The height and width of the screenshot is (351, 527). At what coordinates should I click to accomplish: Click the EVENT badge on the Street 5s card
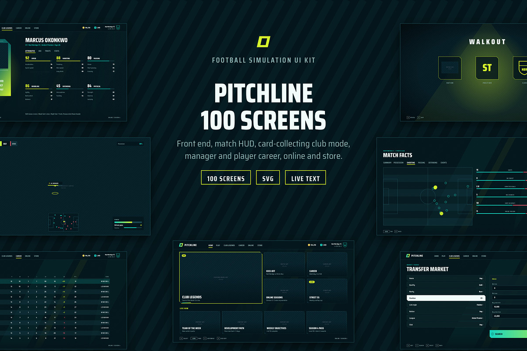click(311, 282)
